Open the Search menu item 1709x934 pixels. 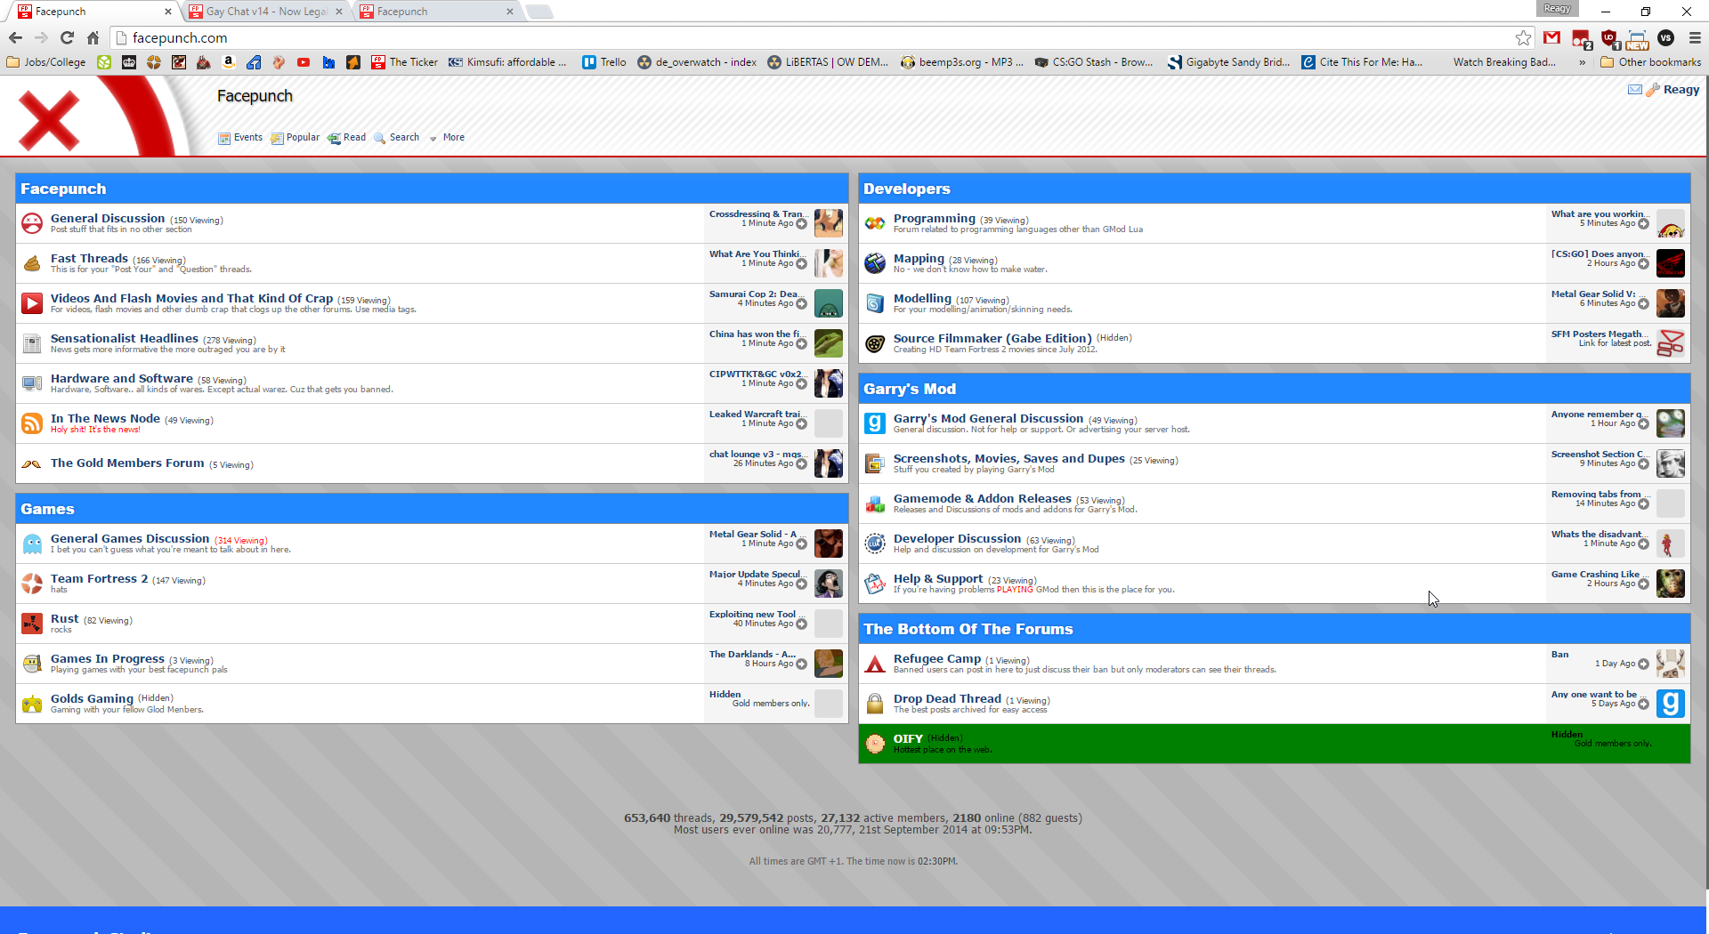397,138
